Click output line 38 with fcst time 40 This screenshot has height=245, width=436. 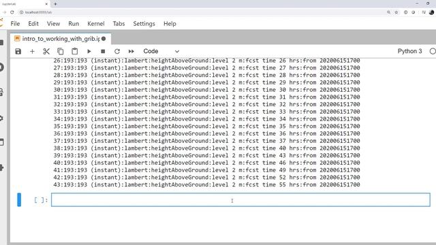coord(206,148)
